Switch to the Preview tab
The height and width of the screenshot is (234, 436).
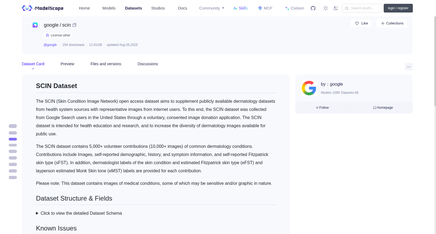coord(67,64)
